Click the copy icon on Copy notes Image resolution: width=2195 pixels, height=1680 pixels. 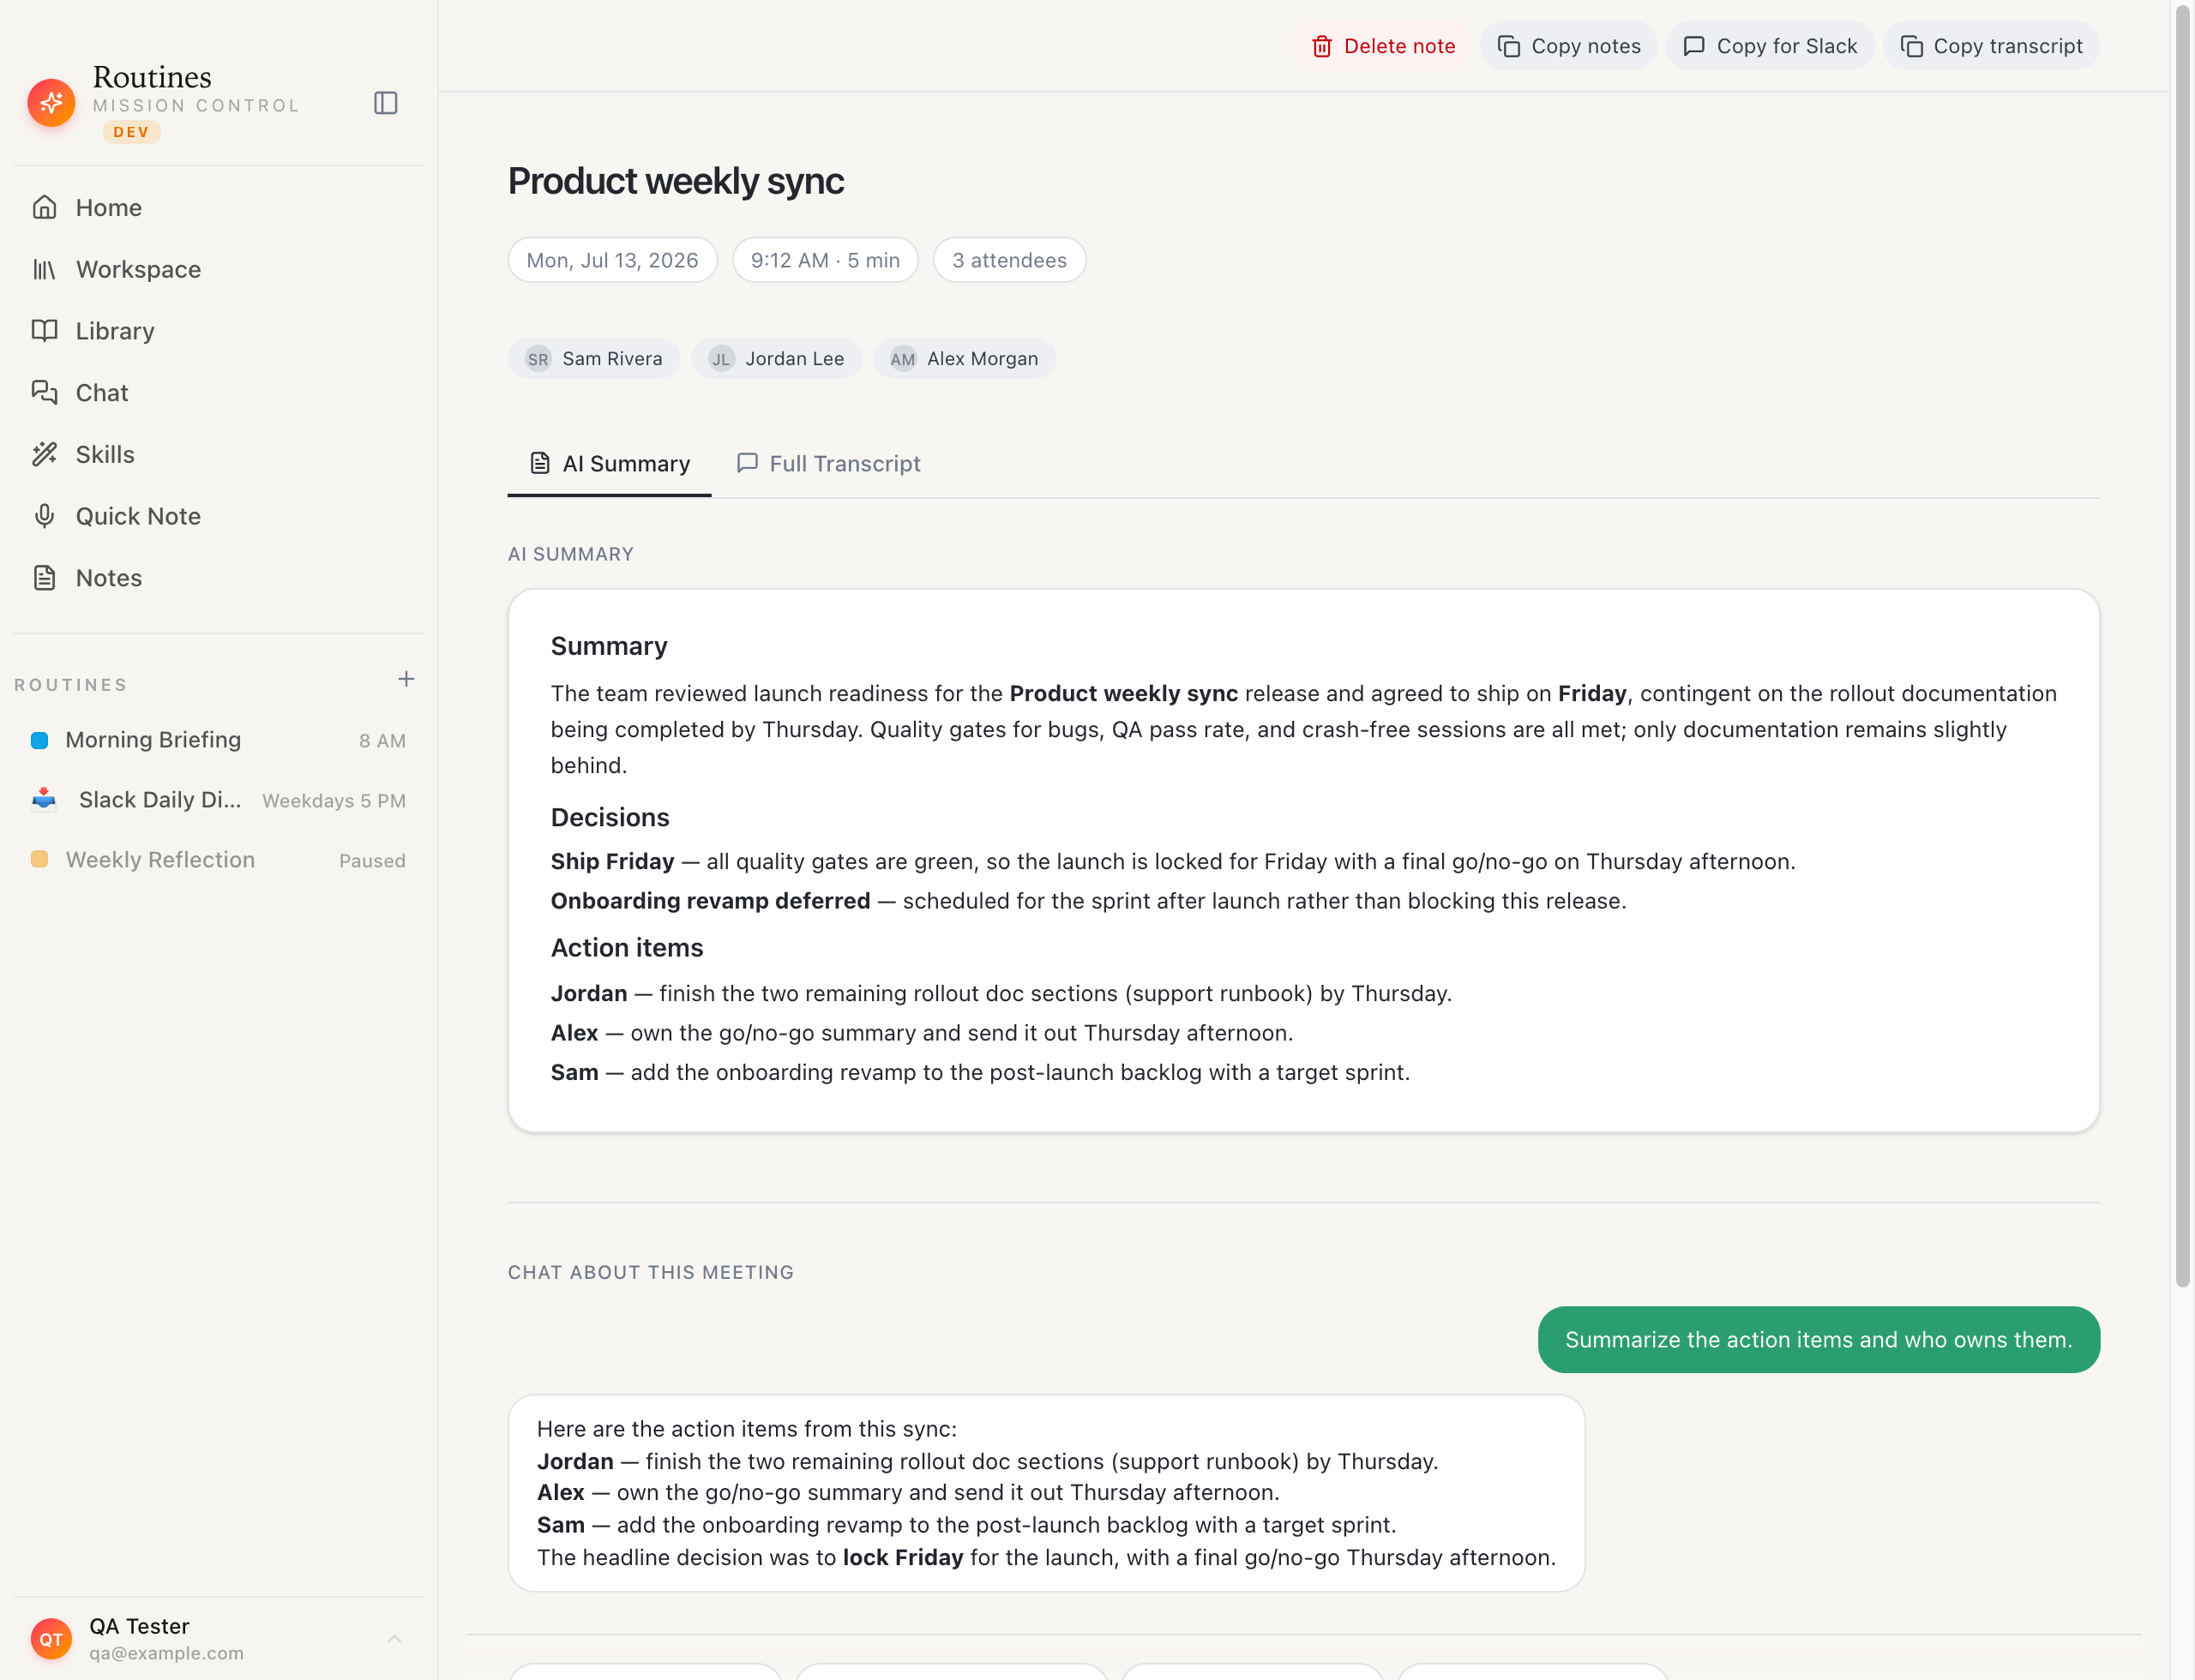pyautogui.click(x=1509, y=46)
